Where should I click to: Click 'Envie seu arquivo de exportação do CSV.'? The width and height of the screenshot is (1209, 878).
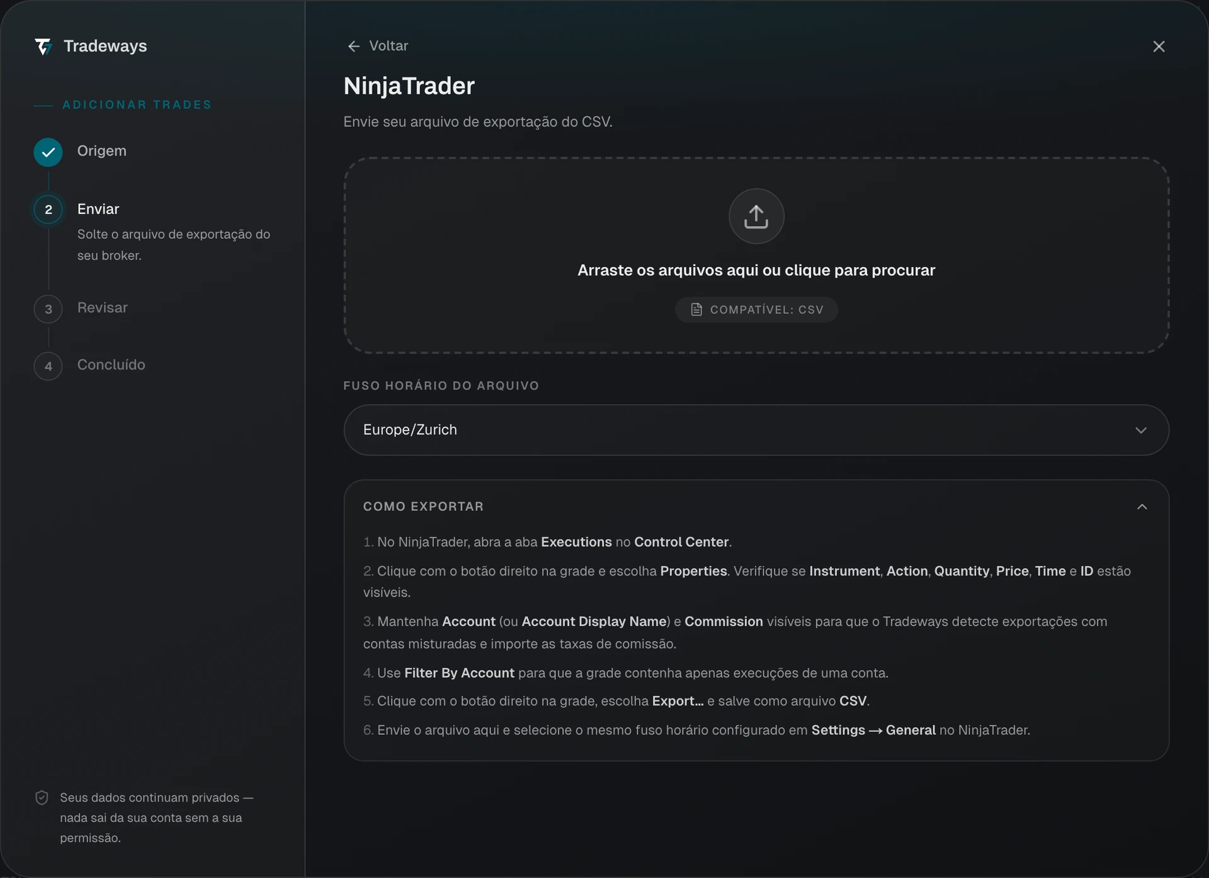coord(478,122)
